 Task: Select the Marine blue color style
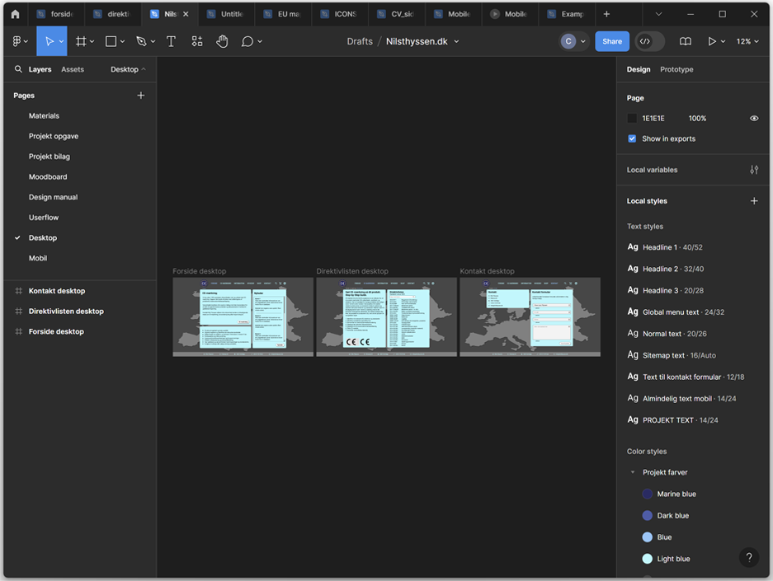coord(676,494)
